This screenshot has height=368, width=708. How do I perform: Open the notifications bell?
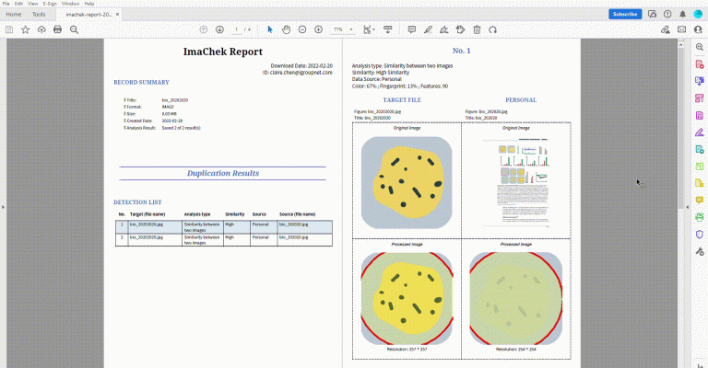coord(683,14)
